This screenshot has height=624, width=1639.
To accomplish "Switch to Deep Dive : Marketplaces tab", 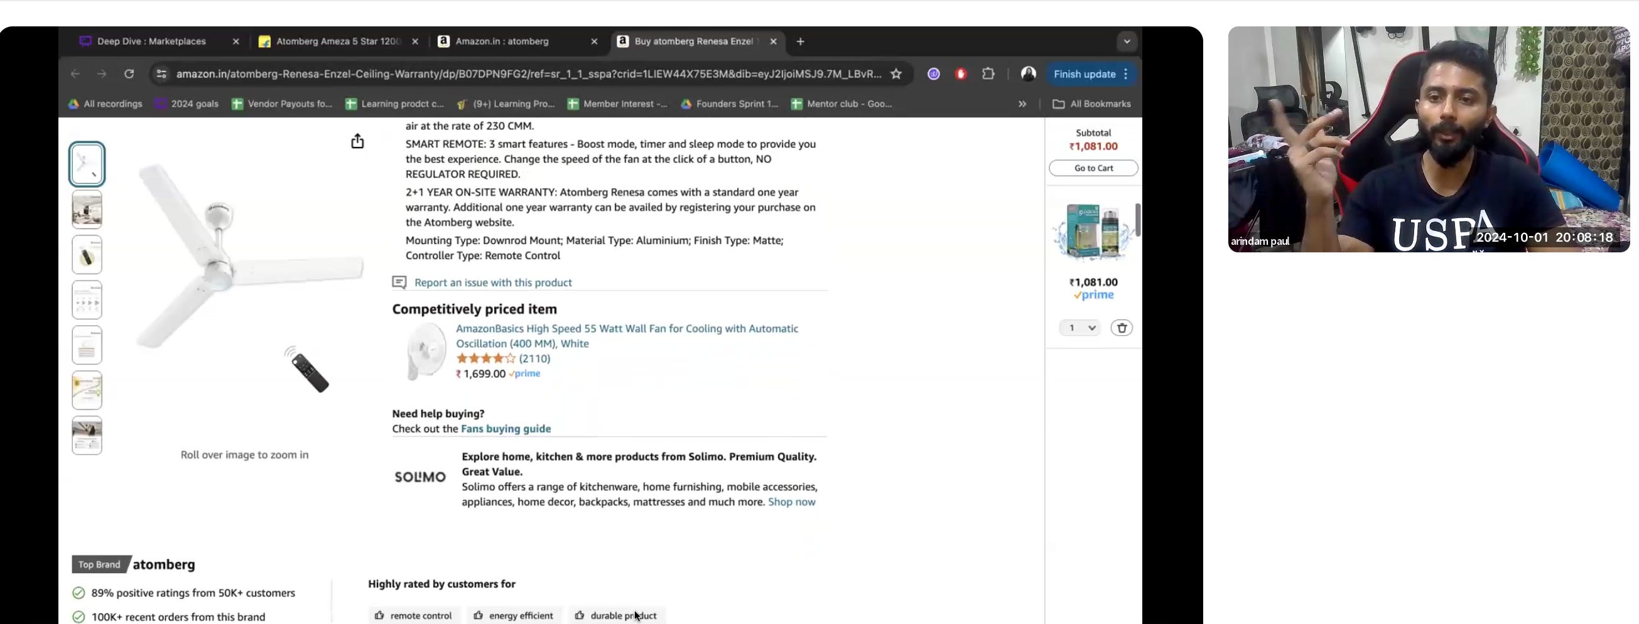I will click(x=152, y=41).
